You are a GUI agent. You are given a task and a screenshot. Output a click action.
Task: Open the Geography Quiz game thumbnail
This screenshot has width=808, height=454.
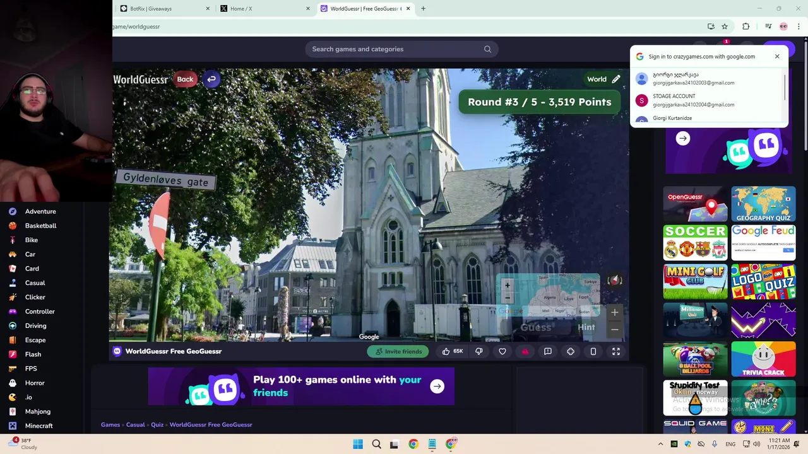(x=763, y=204)
